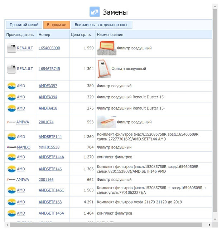
Task: Click AMD logo in AMDSETF144A row
Action: point(12,157)
